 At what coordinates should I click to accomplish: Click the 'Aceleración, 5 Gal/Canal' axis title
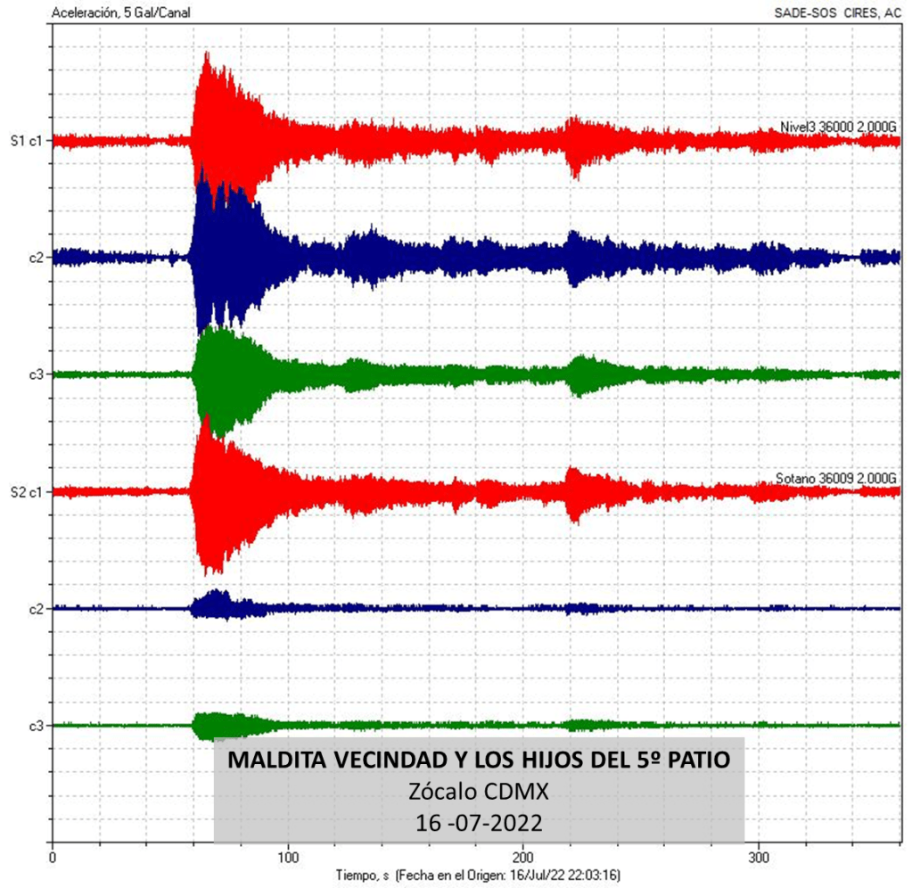point(120,12)
